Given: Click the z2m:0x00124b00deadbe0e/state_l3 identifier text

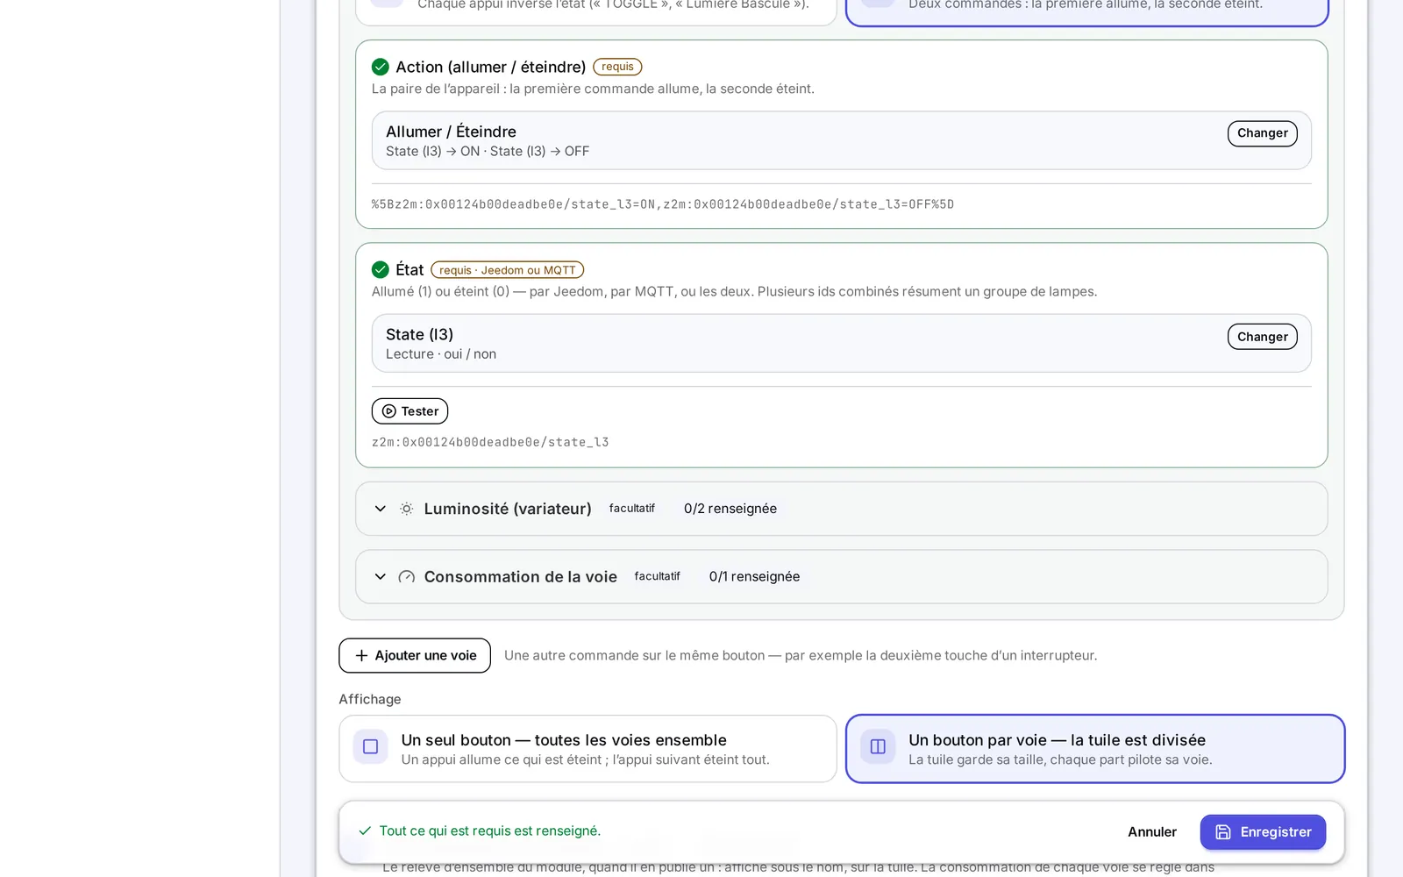Looking at the screenshot, I should click(x=490, y=442).
